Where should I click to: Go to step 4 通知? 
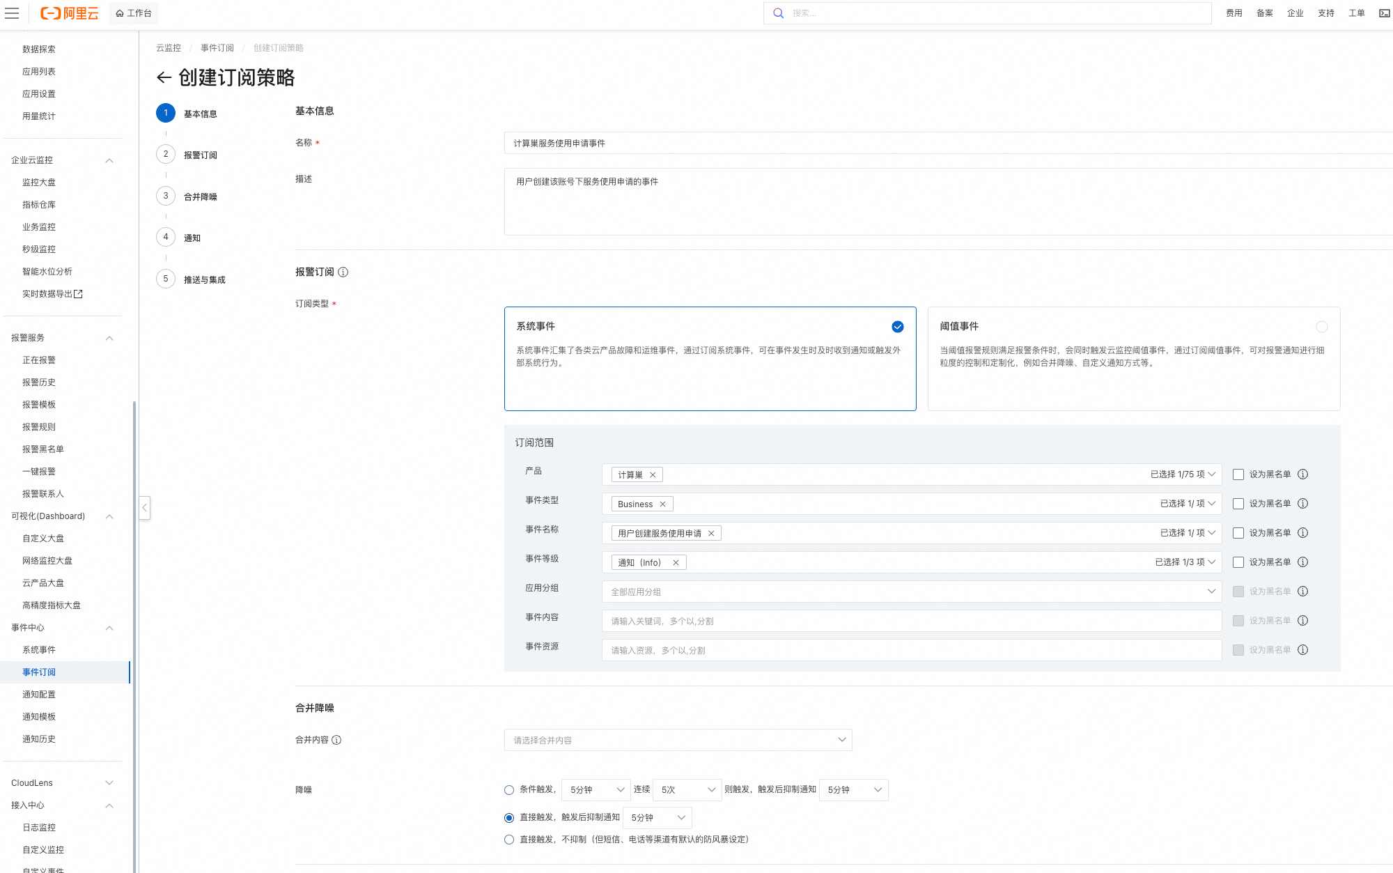(192, 238)
